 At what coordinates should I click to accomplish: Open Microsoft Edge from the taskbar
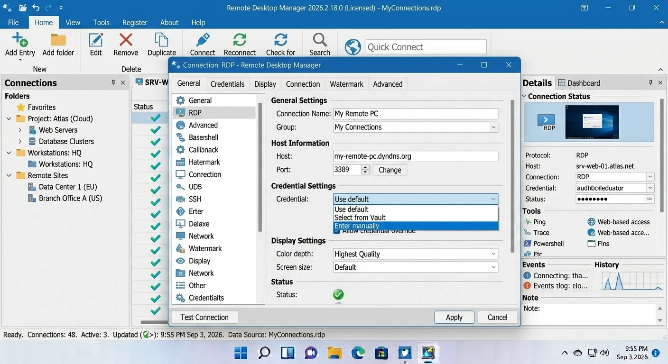tap(358, 353)
